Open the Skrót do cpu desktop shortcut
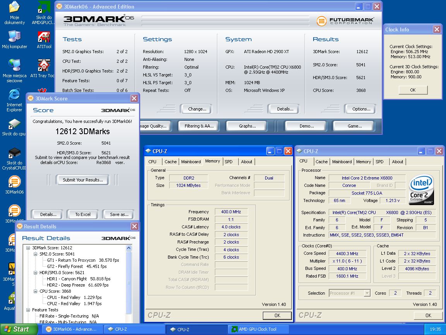The image size is (446, 335). pos(14,127)
